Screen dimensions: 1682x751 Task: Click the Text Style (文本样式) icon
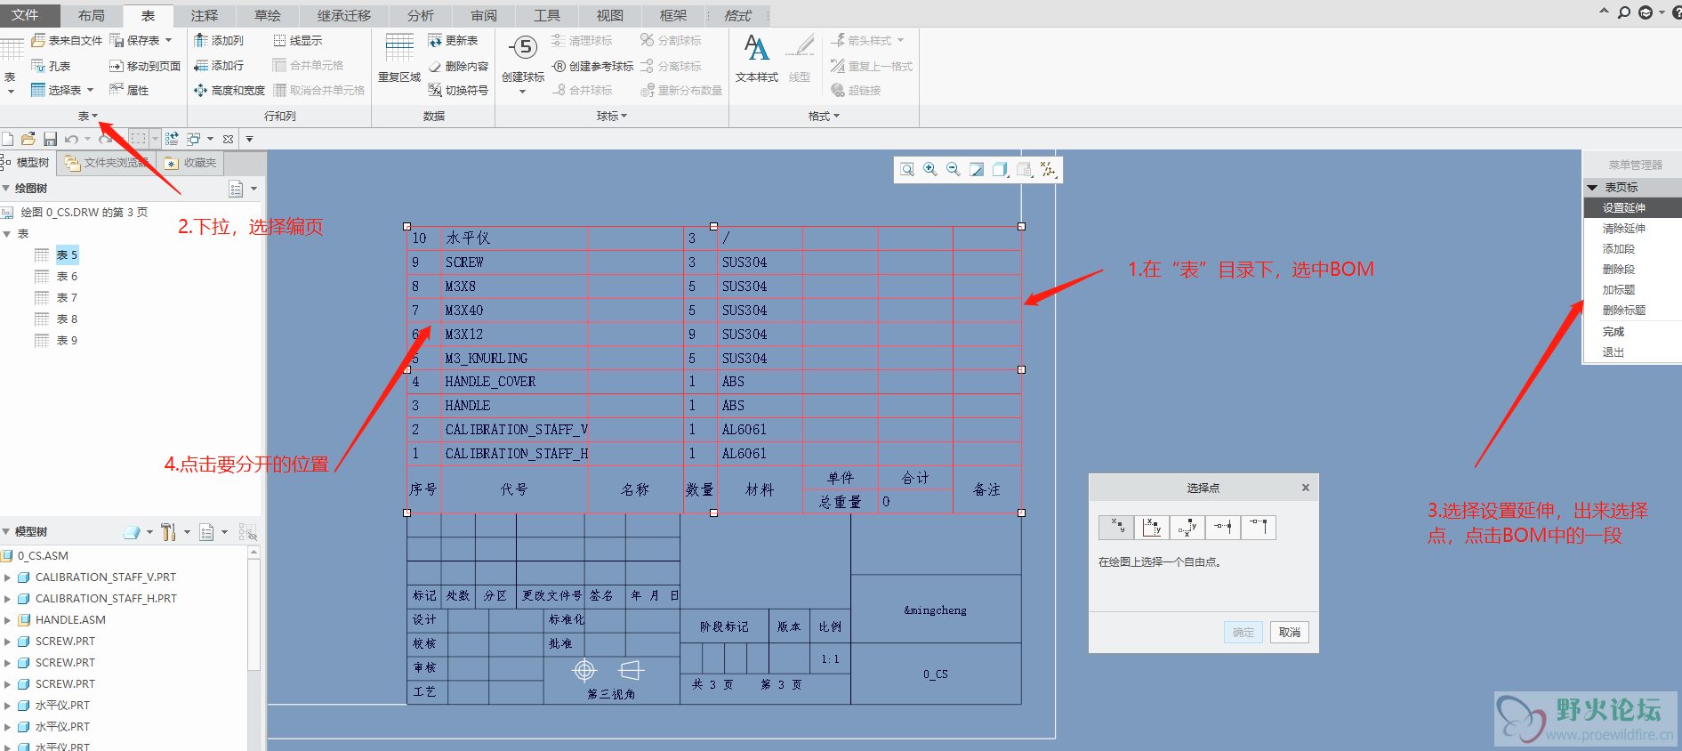coord(756,49)
